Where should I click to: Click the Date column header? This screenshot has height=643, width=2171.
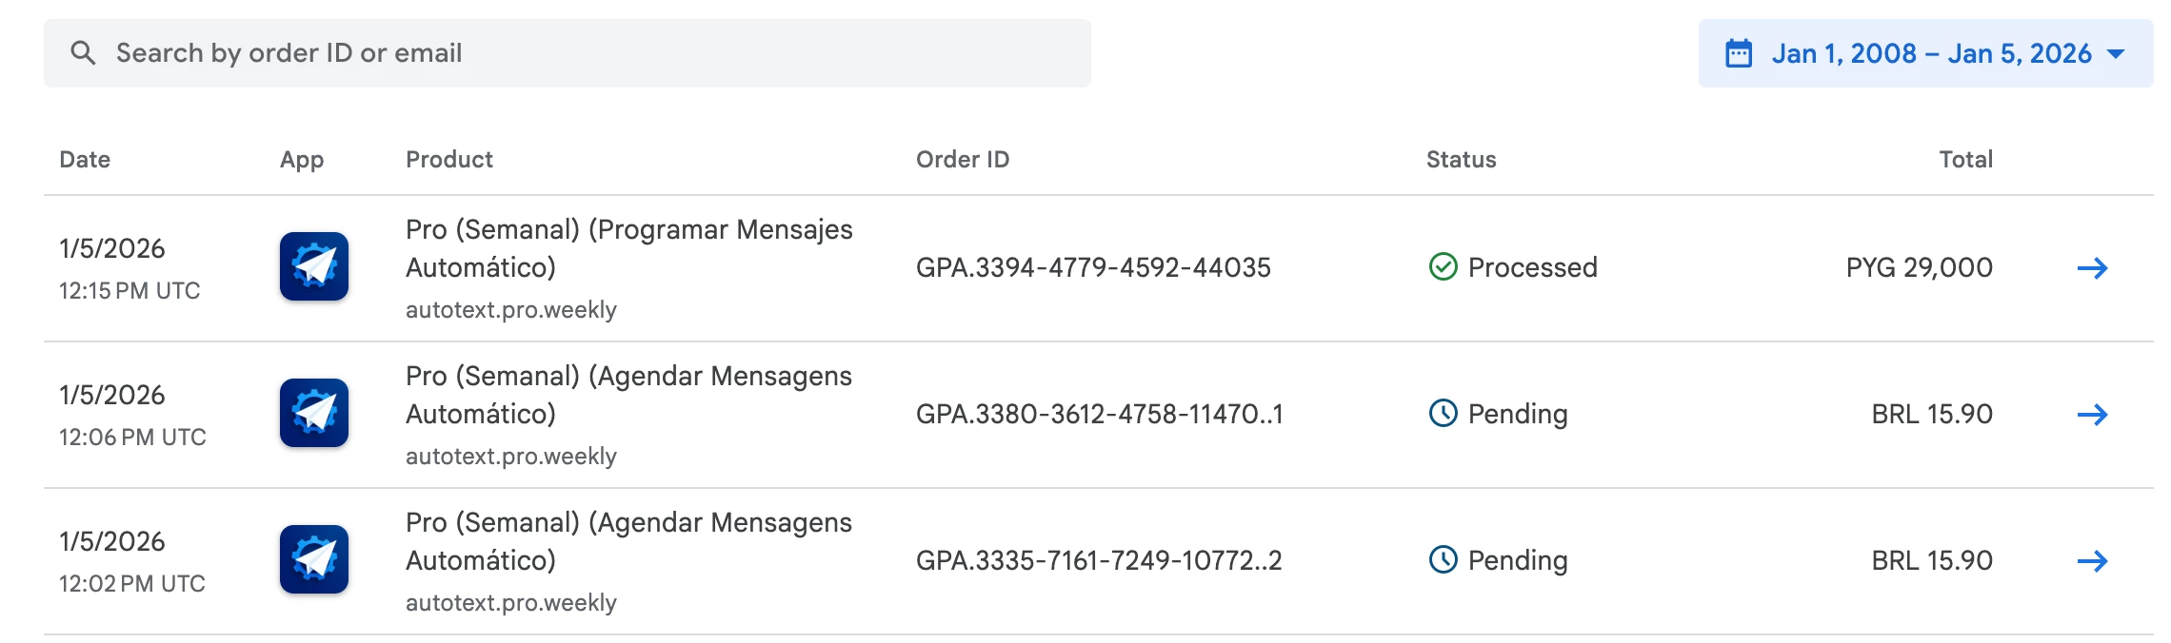click(85, 159)
